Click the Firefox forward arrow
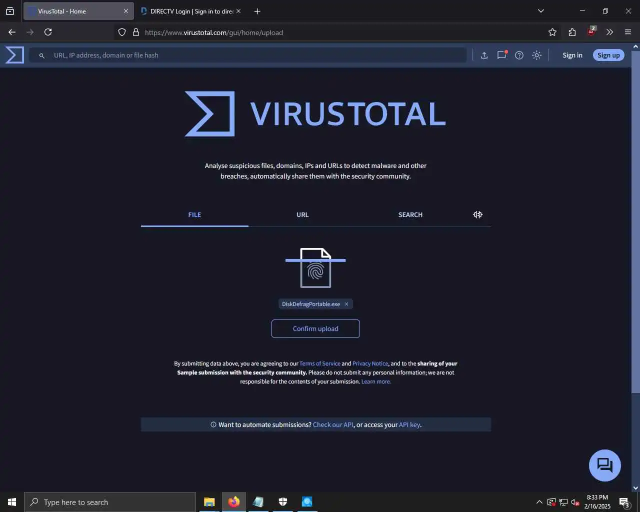Screen dimensions: 640x512 30,32
